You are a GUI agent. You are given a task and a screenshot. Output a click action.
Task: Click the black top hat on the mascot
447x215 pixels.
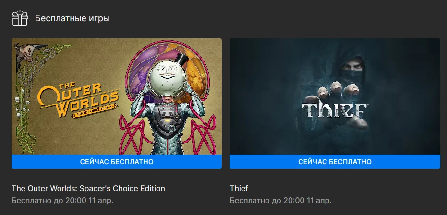pos(181,60)
